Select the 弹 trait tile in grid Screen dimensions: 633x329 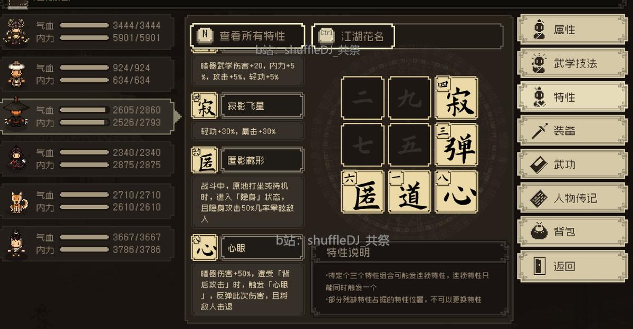coord(457,145)
